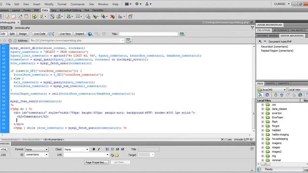Toggle Bold in Properties panel
This screenshot has width=308, height=173.
(94, 149)
